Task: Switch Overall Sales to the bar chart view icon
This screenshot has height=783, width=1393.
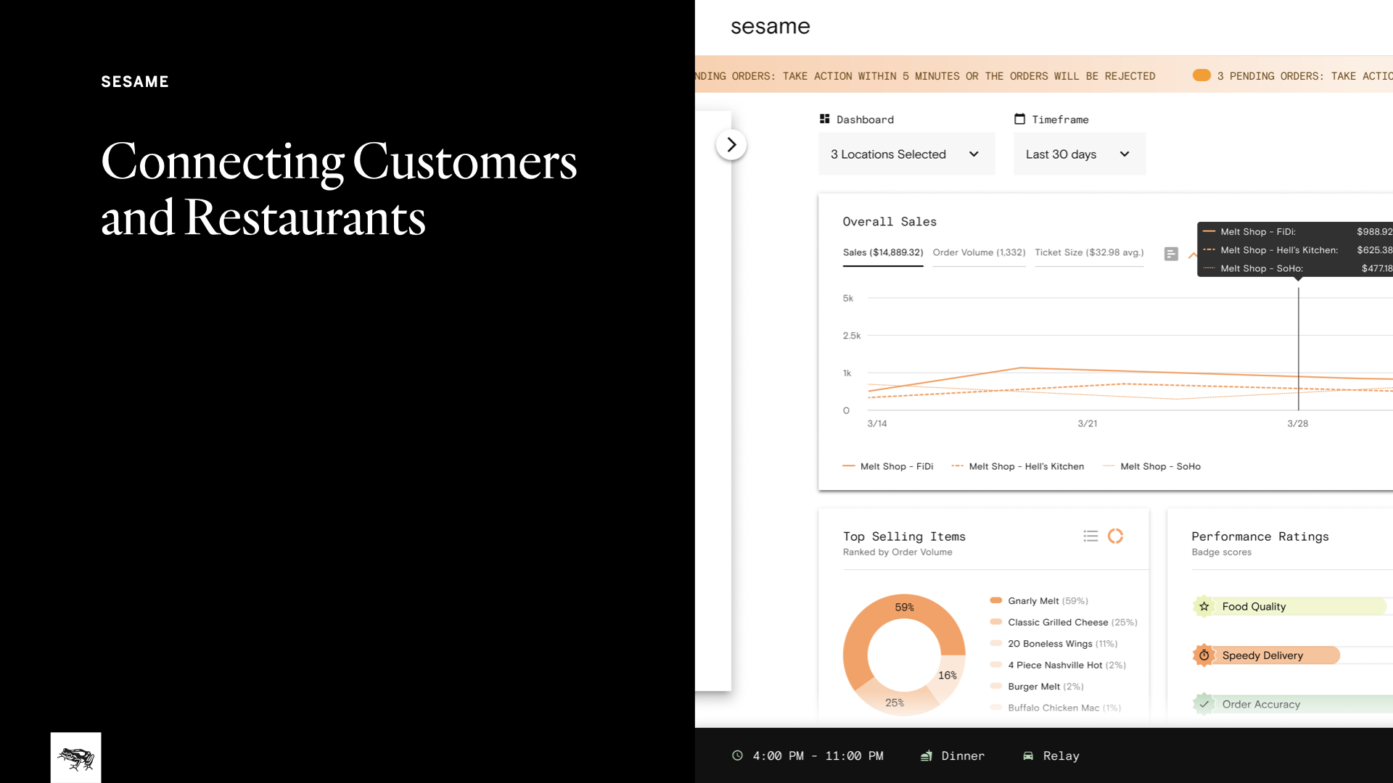Action: point(1170,254)
